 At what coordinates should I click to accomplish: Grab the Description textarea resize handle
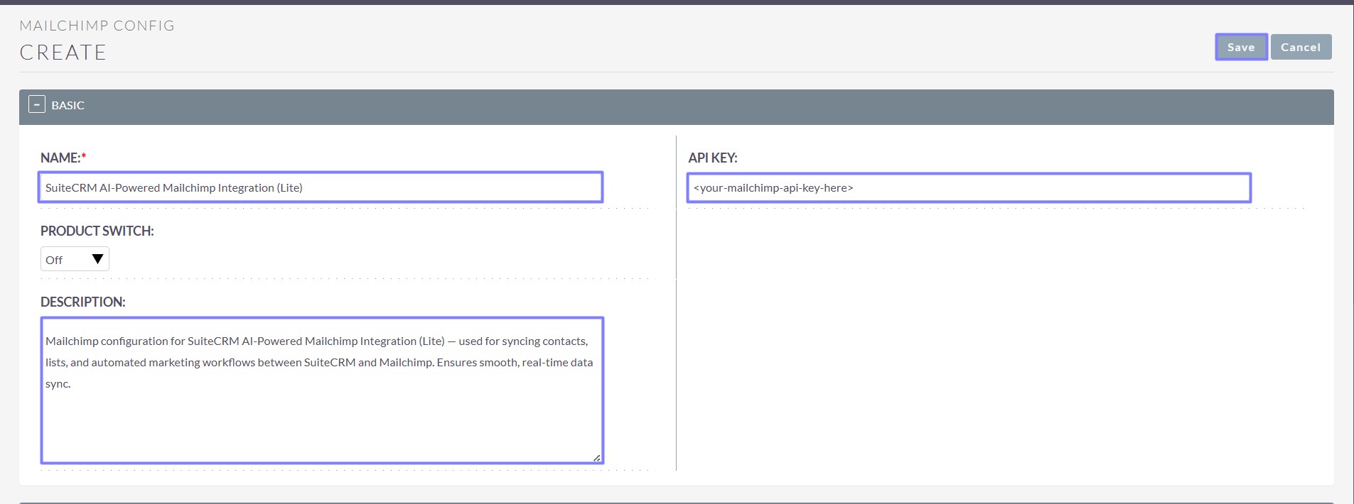[596, 458]
